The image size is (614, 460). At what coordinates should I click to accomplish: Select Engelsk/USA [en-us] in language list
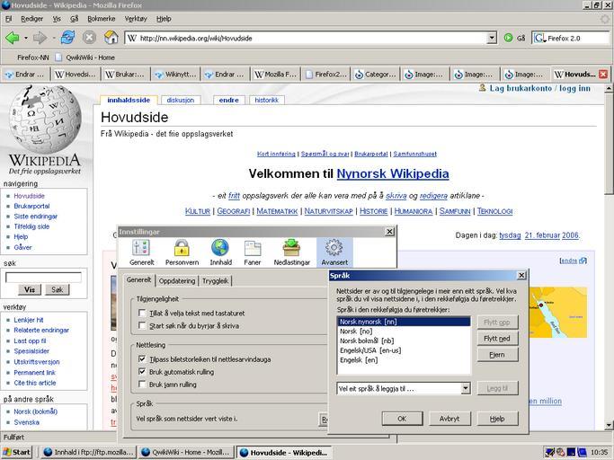[x=404, y=350]
